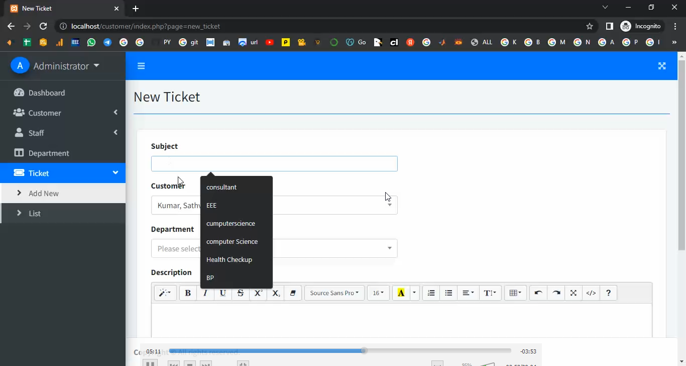Image resolution: width=686 pixels, height=366 pixels.
Task: Insert an ordered numbered list
Action: pyautogui.click(x=431, y=293)
